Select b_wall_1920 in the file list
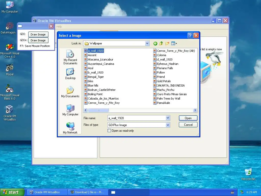 (x=94, y=72)
